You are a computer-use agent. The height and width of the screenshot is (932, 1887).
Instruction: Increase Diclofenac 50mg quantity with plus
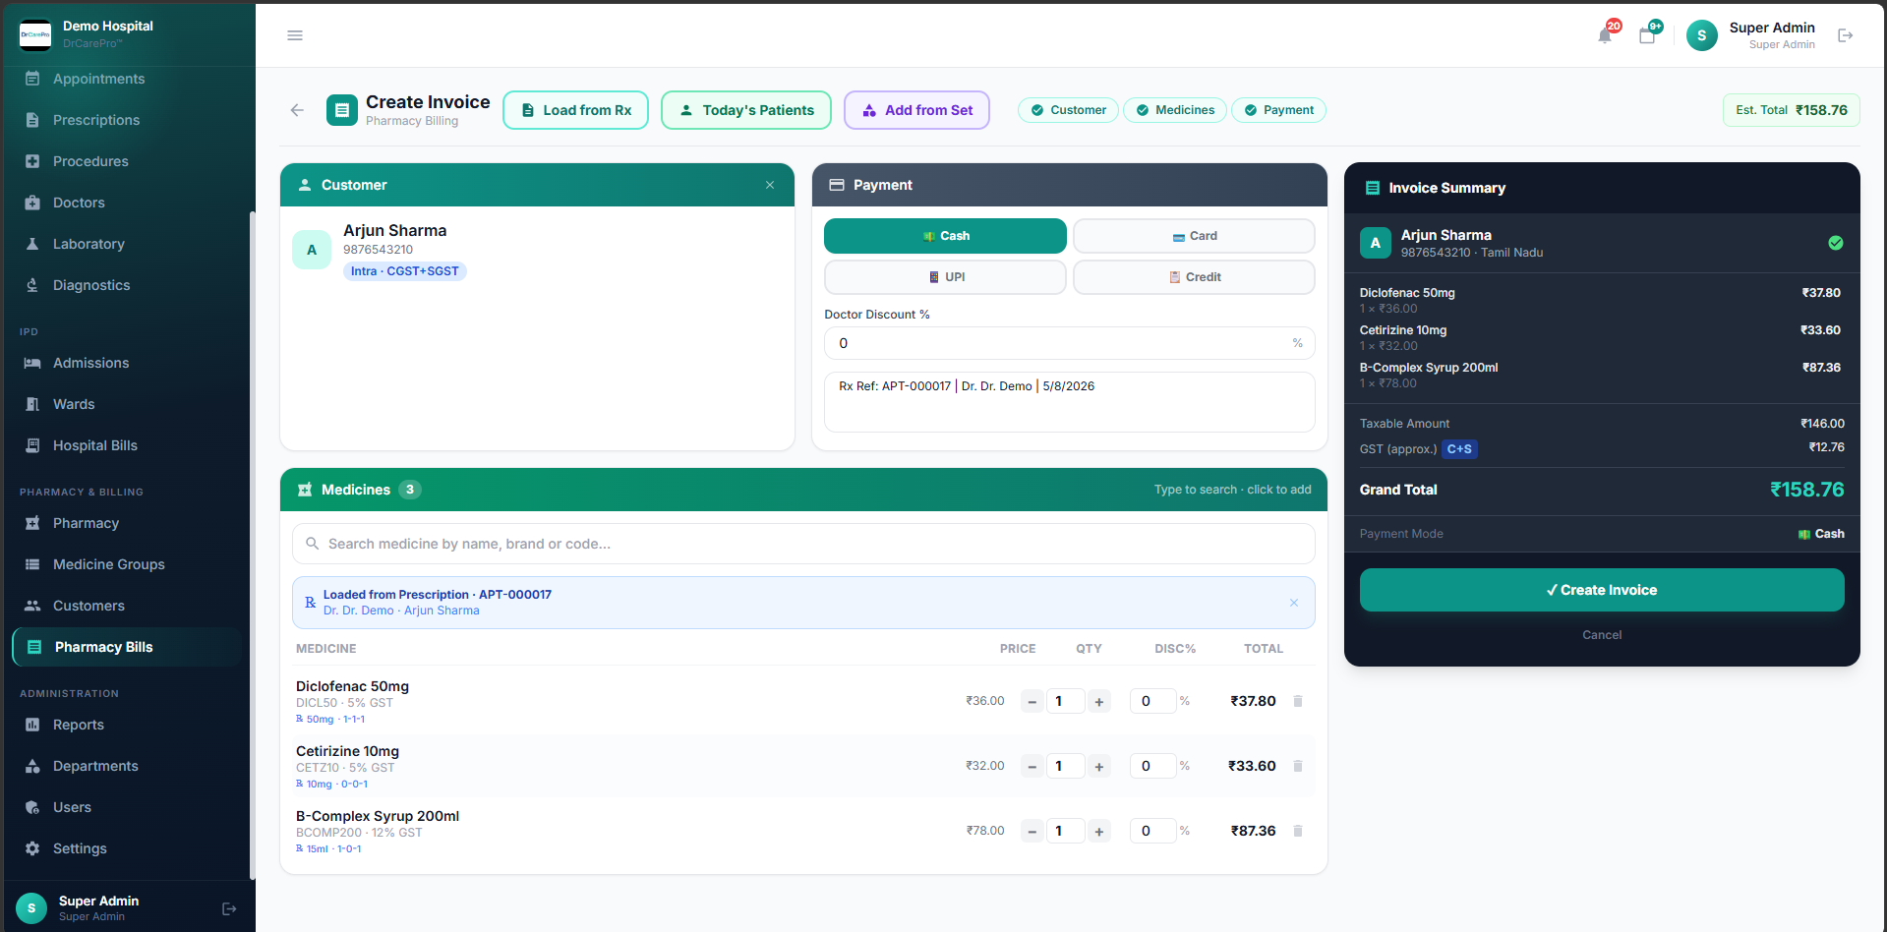click(x=1099, y=701)
